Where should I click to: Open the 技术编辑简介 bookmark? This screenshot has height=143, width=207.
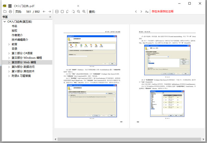pos(20,40)
